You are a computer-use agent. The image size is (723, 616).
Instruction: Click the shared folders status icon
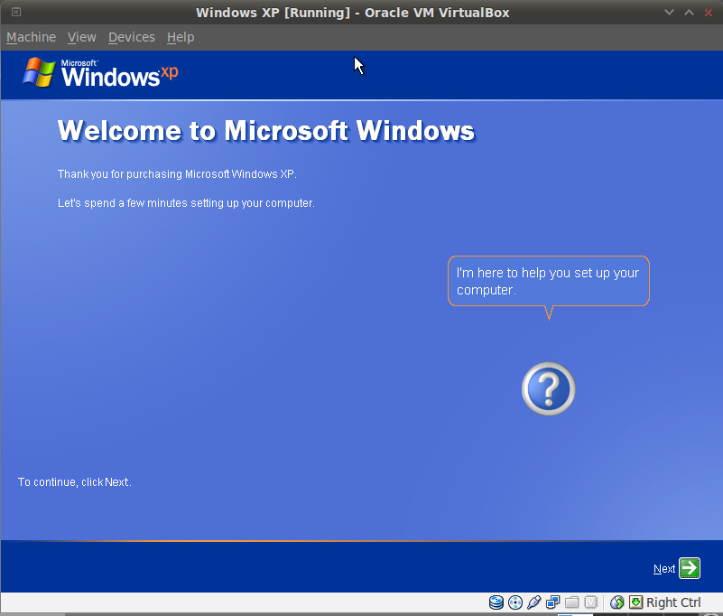coord(571,602)
